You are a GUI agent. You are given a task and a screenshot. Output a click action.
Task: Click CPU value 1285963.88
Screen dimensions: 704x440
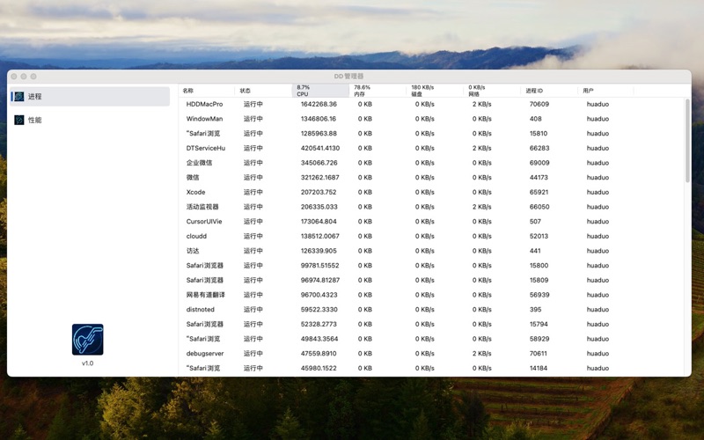[319, 134]
